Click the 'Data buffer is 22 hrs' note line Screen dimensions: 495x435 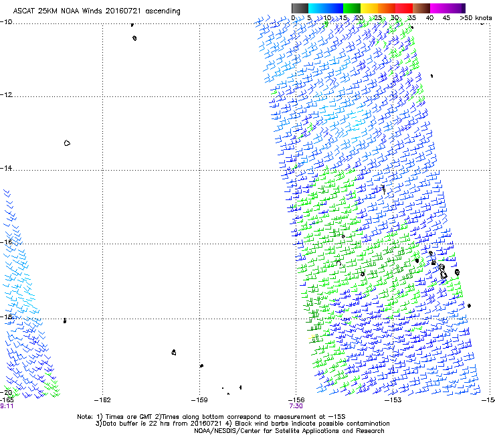click(x=242, y=424)
